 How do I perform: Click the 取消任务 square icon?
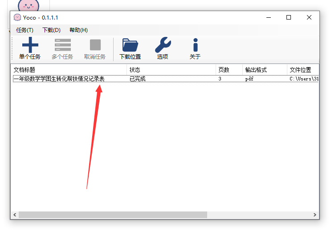tap(95, 45)
